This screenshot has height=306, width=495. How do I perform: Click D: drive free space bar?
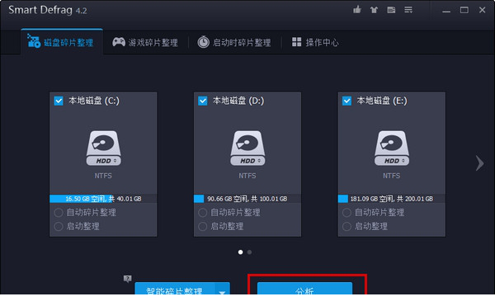pos(247,199)
